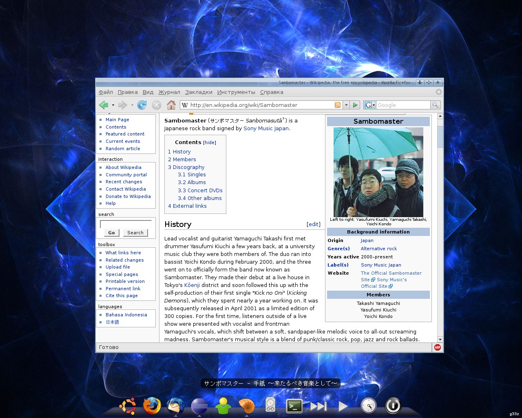Reload the page with the Refresh icon
Image resolution: width=522 pixels, height=418 pixels.
pos(142,105)
